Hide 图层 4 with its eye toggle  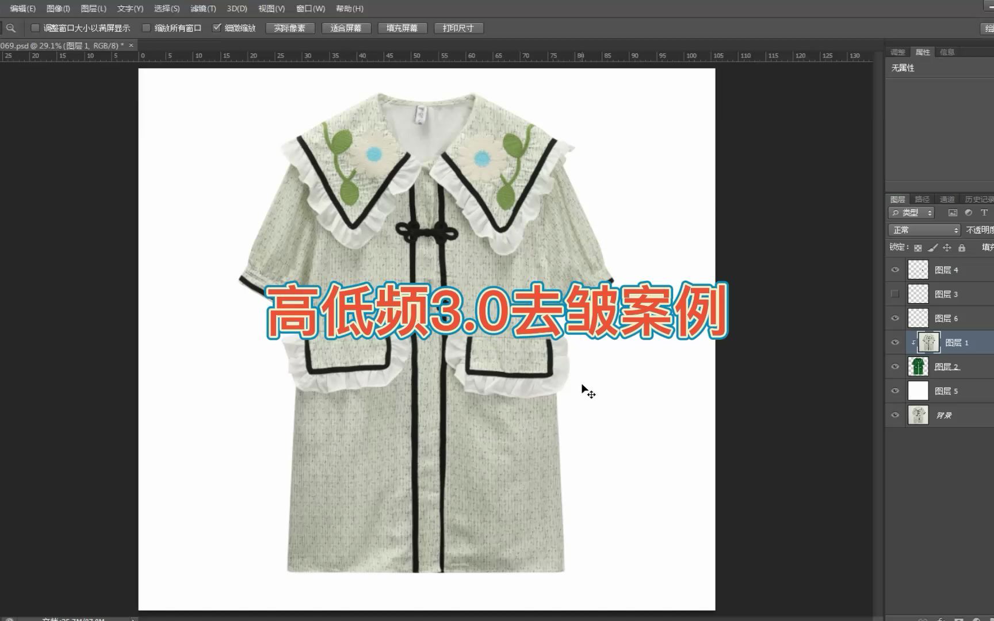(895, 269)
